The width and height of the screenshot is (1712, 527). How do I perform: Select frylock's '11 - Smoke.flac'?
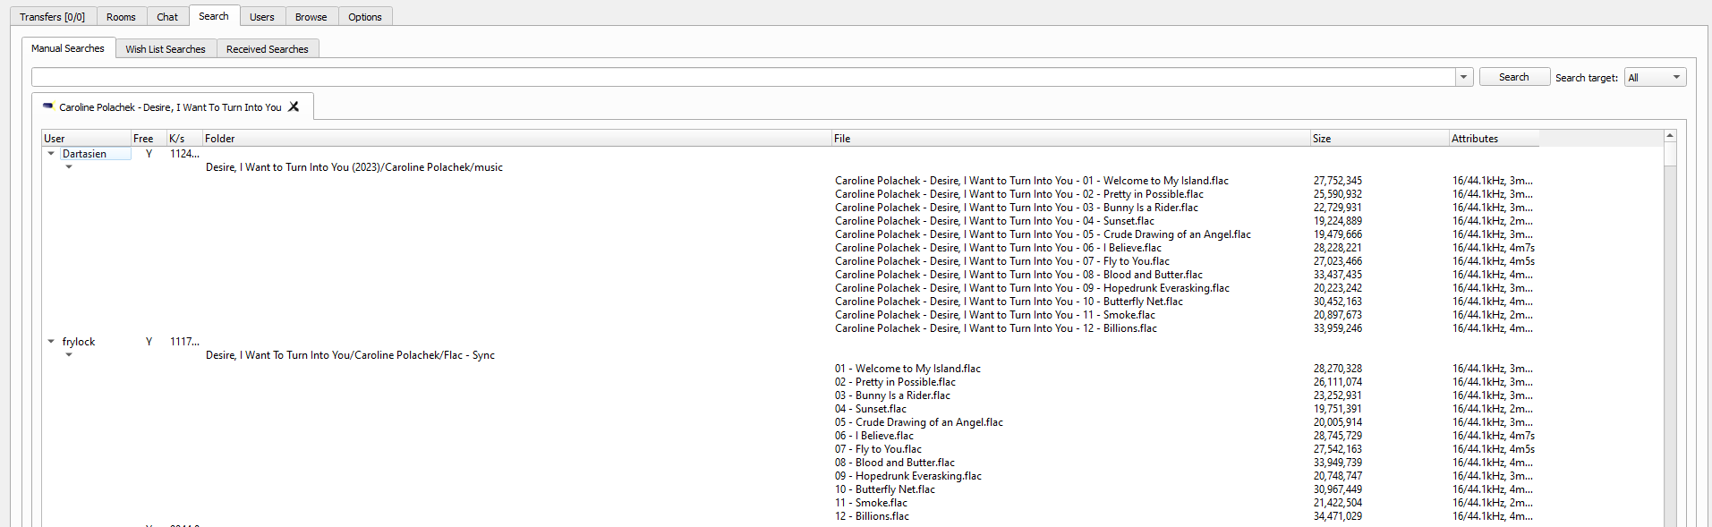pyautogui.click(x=871, y=503)
